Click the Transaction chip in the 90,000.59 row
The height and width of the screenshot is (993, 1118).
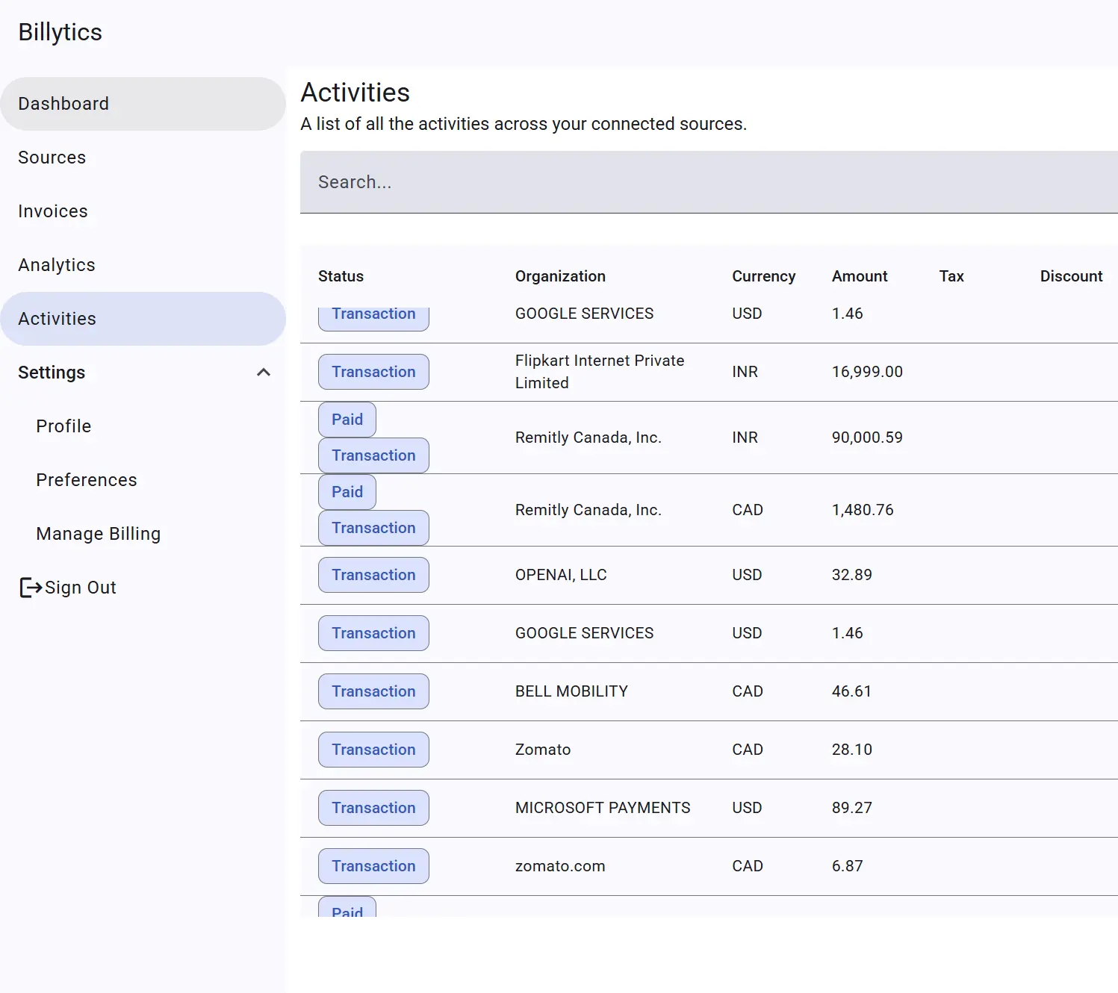373,455
